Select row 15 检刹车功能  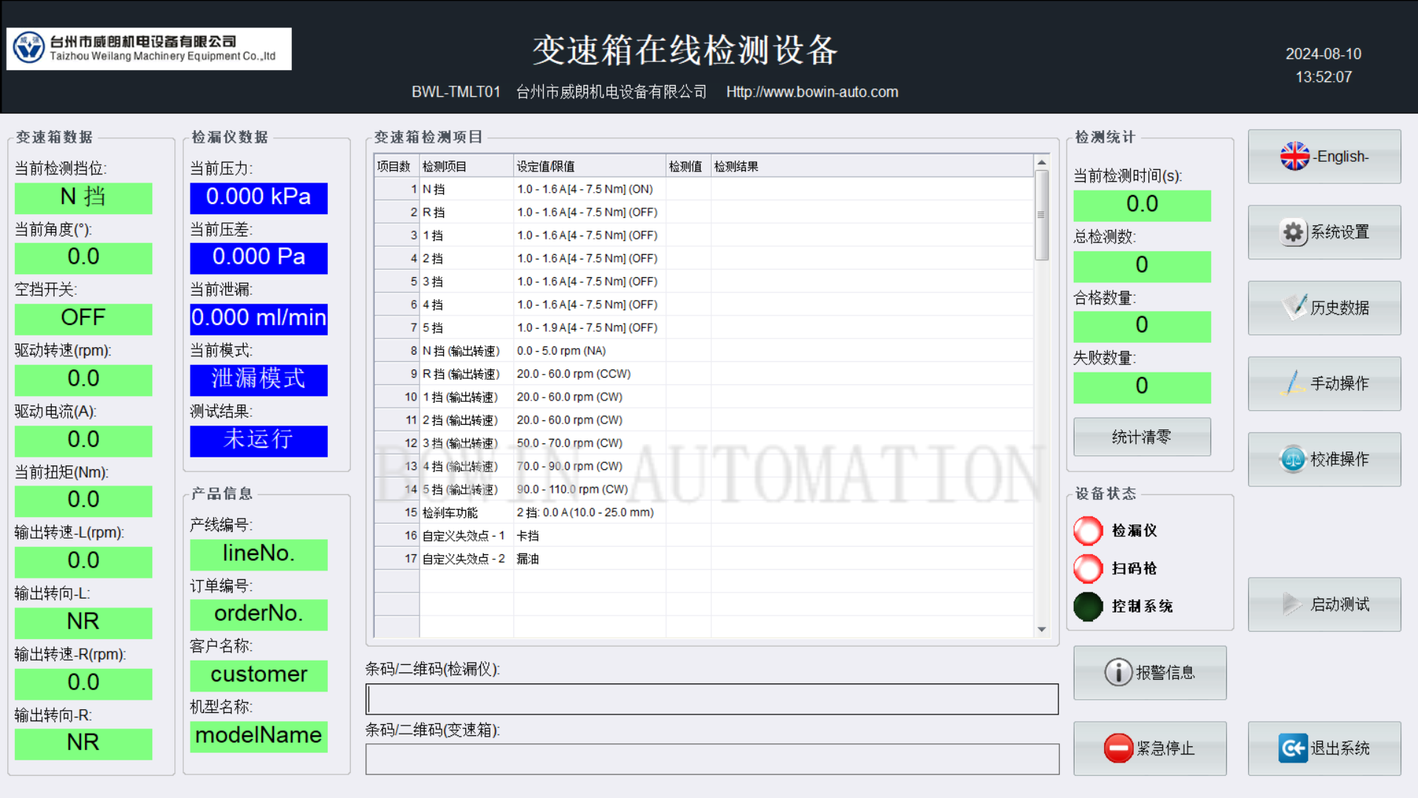[703, 512]
